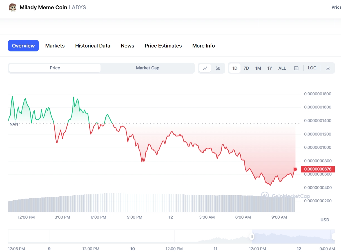Viewport: 341px width, 252px height.
Task: Open the Price Estimates tab
Action: tap(163, 46)
